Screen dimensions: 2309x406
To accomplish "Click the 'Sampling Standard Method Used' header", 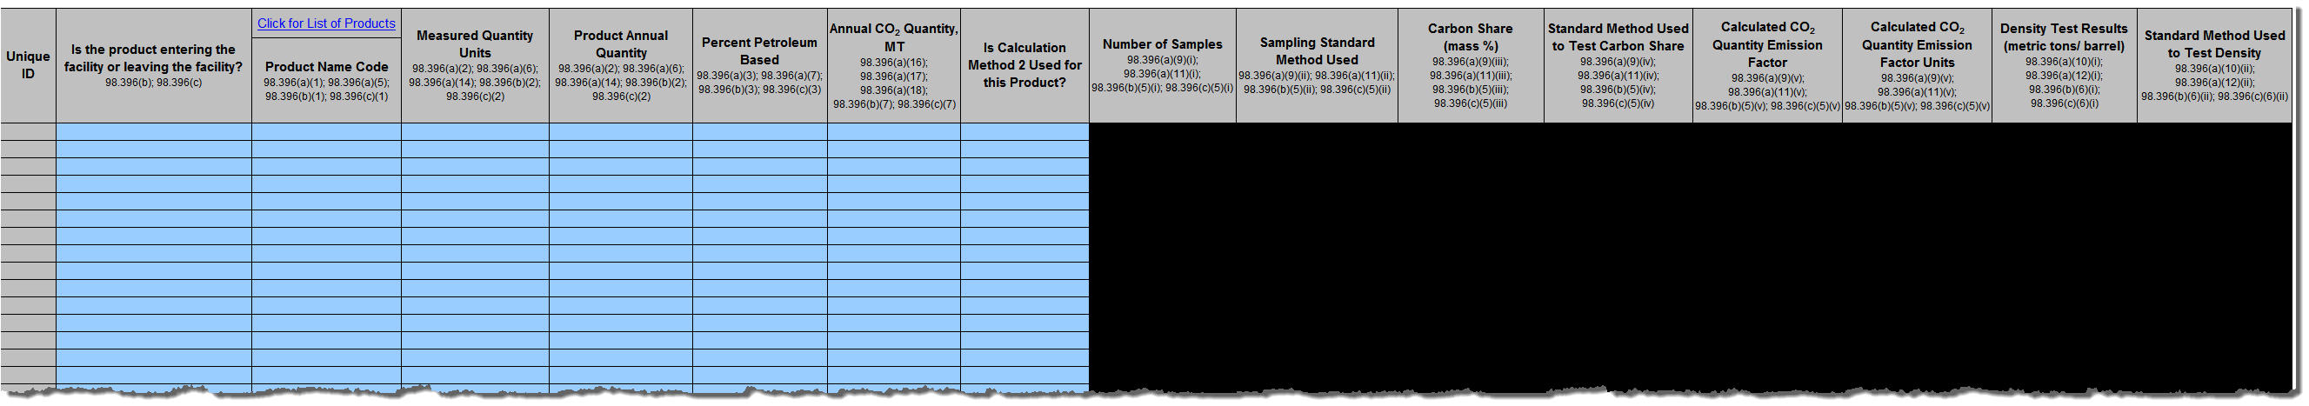I will coord(1317,65).
